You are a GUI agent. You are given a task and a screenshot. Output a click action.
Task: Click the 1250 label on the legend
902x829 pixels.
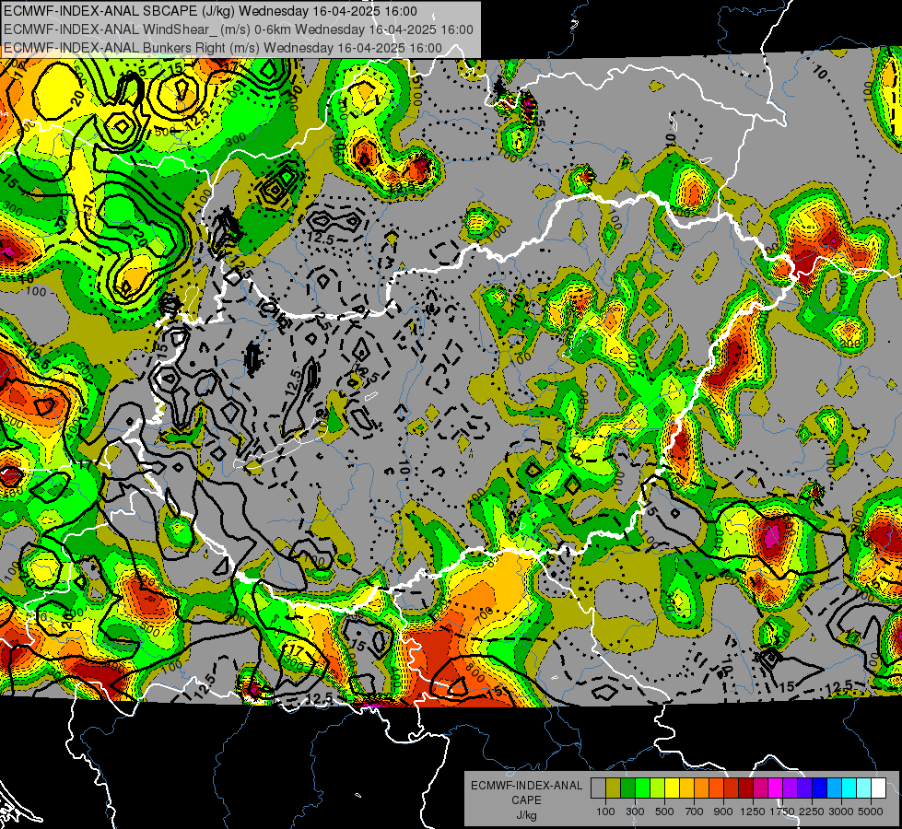753,811
